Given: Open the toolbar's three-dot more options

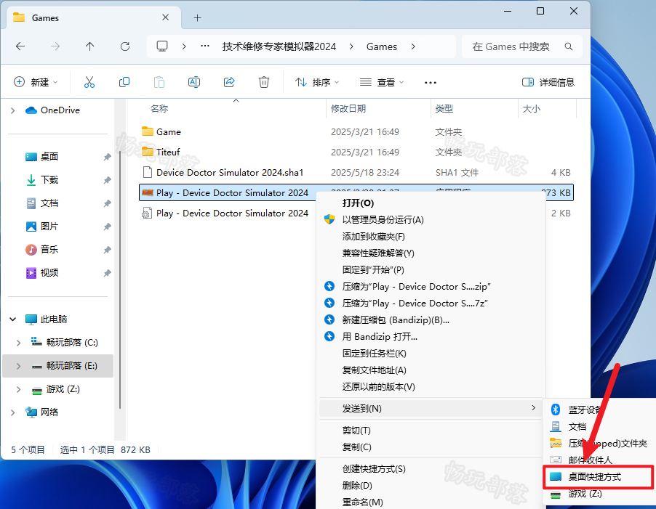Looking at the screenshot, I should coord(431,83).
